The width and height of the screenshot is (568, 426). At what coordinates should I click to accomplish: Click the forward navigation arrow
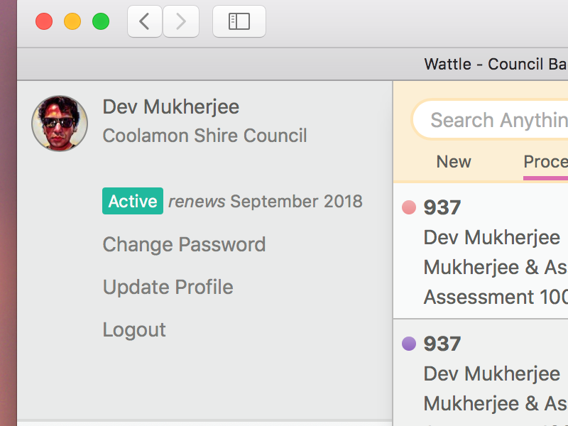pyautogui.click(x=181, y=22)
